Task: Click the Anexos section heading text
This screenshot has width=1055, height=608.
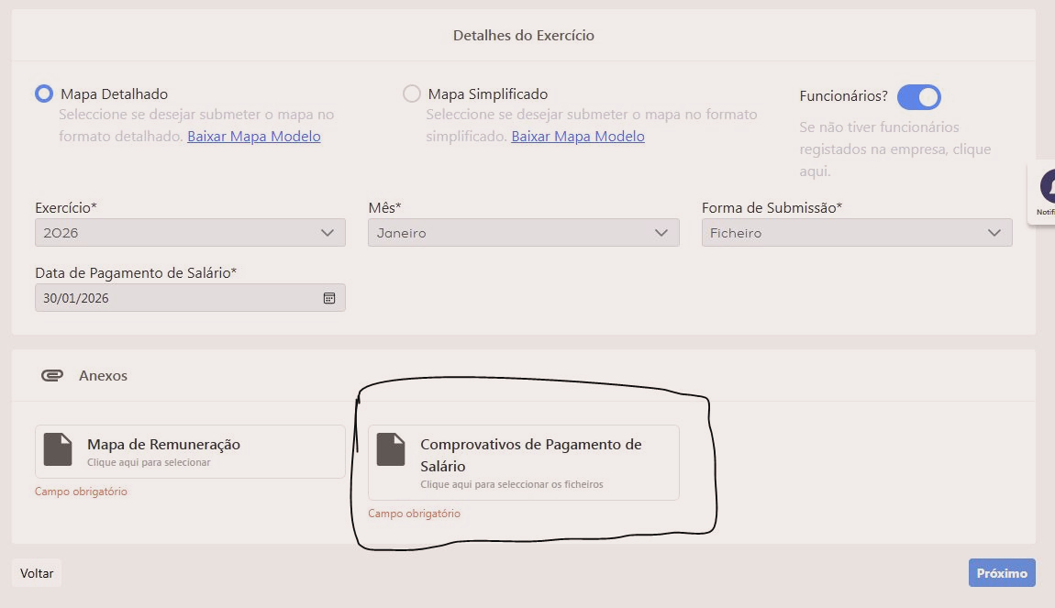Action: pos(103,376)
